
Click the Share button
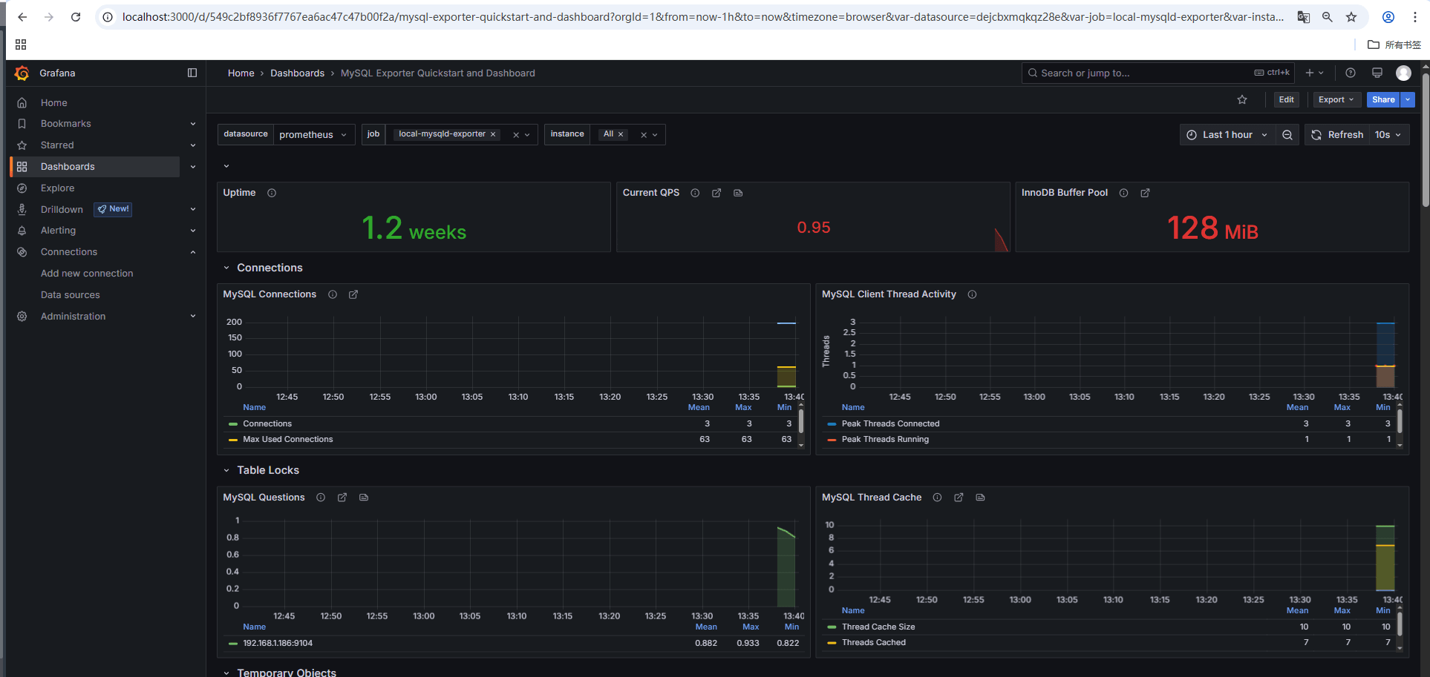pos(1384,99)
